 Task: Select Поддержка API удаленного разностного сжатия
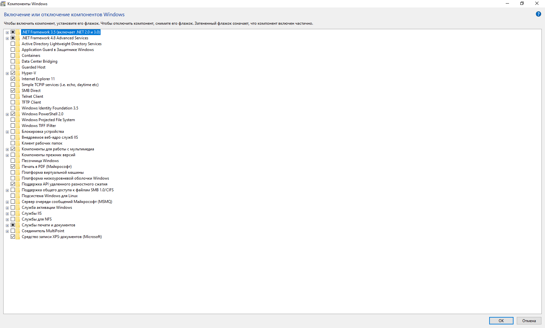click(65, 184)
